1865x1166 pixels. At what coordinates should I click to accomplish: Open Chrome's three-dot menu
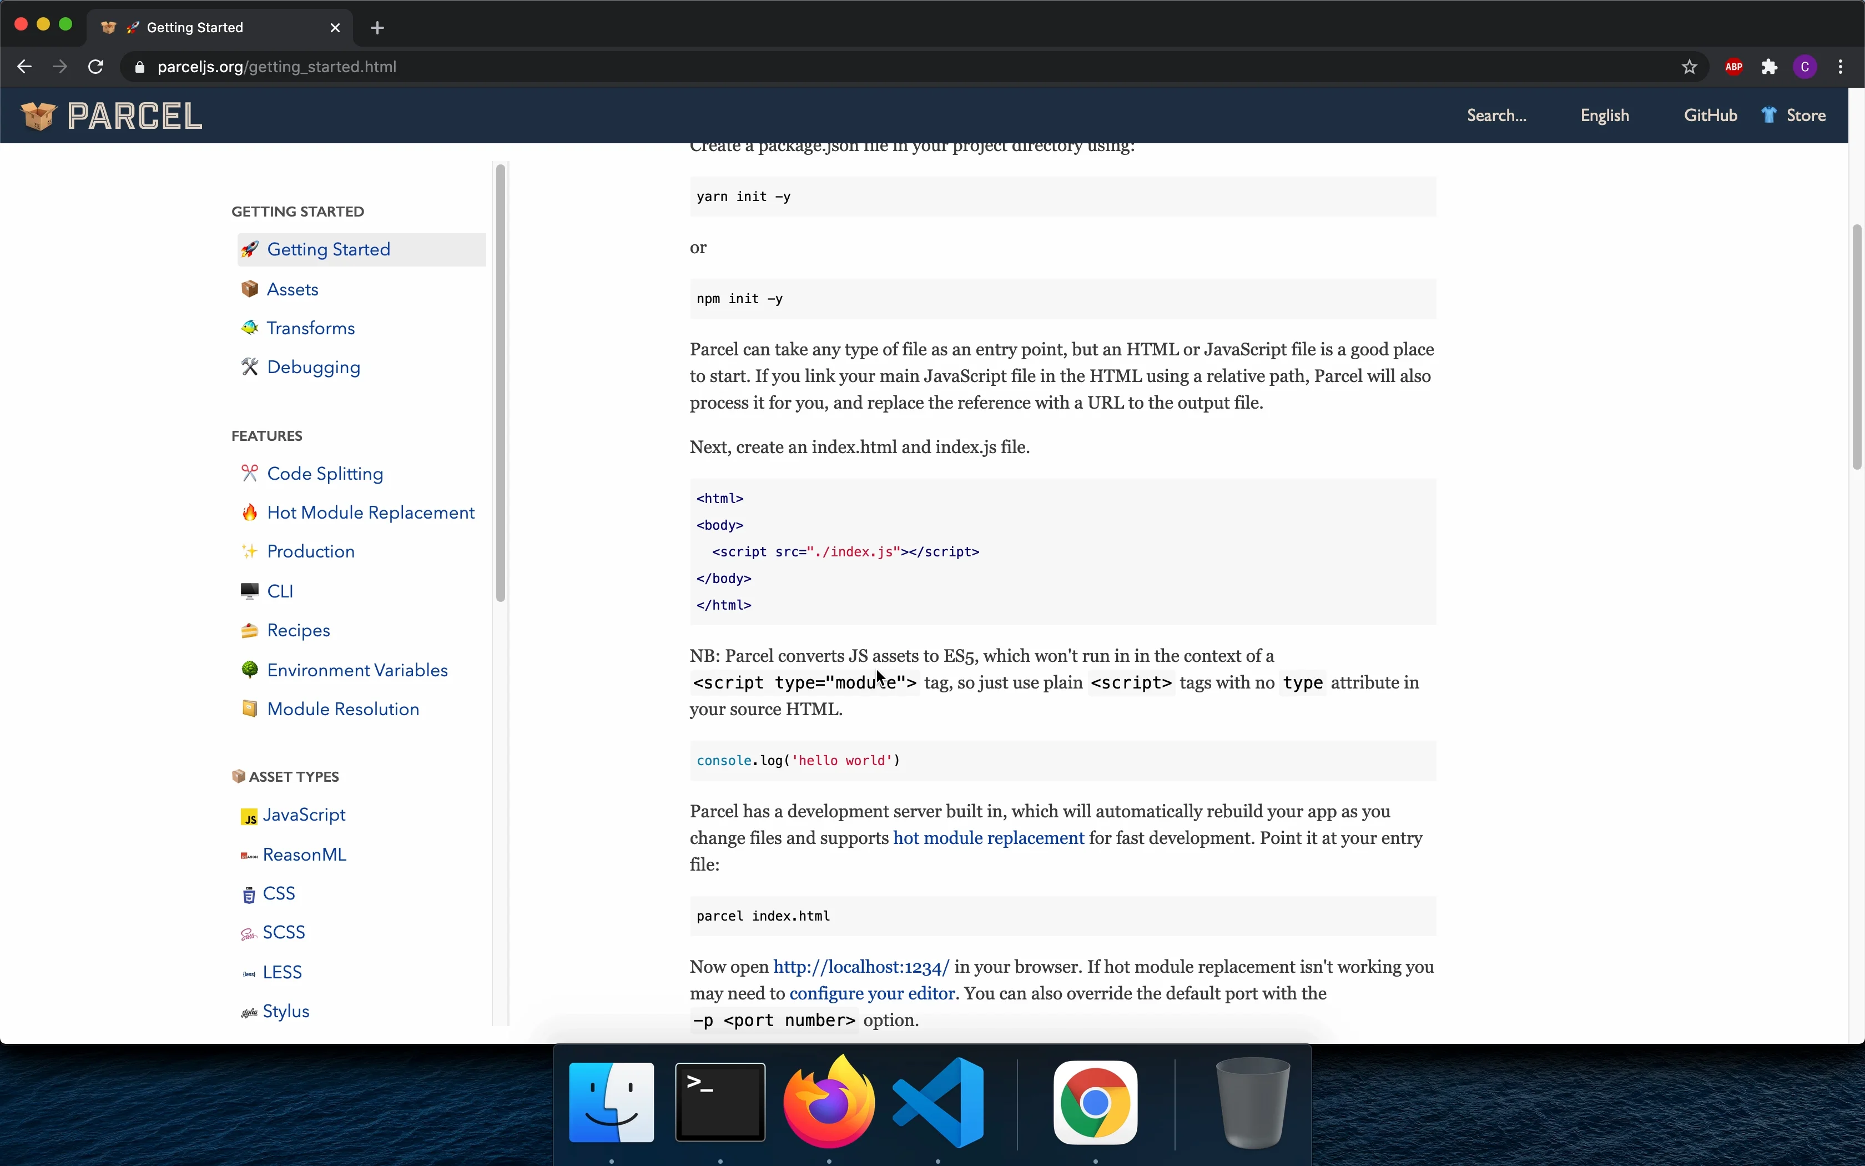[x=1841, y=66]
